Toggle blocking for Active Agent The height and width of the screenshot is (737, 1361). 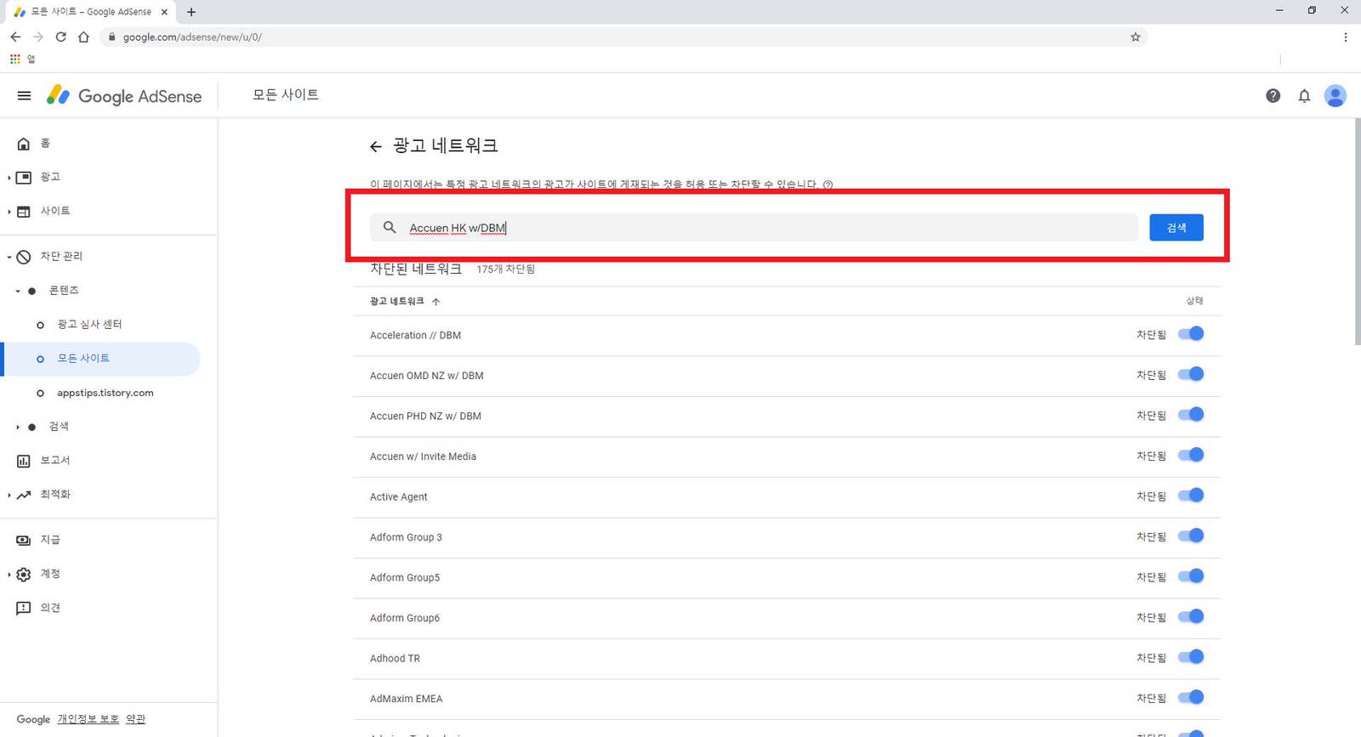click(1191, 496)
